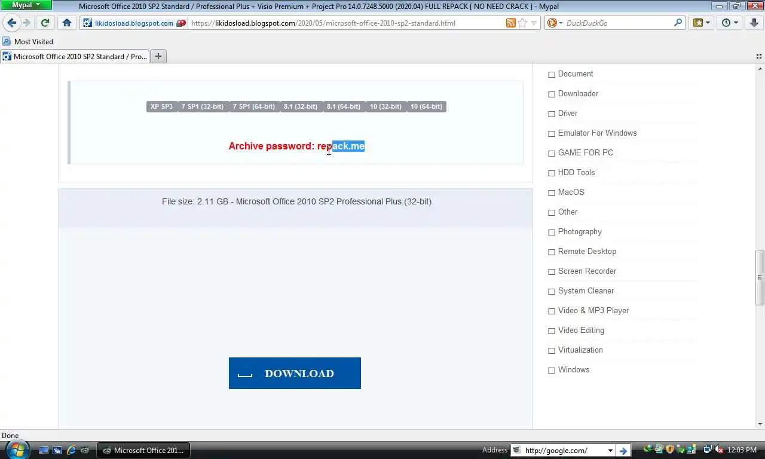
Task: Select the 8.1 (32-bit) tag
Action: pos(301,106)
